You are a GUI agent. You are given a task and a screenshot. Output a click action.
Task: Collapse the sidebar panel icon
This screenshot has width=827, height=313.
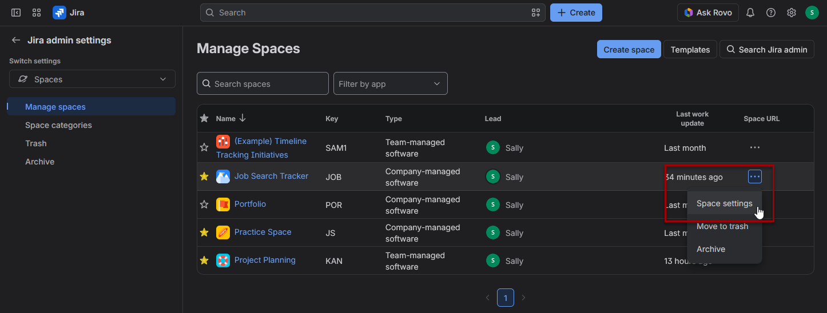coord(16,13)
